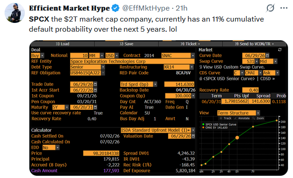Open the SNAC contract dropdown
Screen dimensions: 293x178
(193, 56)
